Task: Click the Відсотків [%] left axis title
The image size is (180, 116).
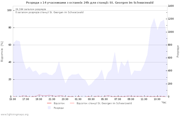Action: point(2,52)
